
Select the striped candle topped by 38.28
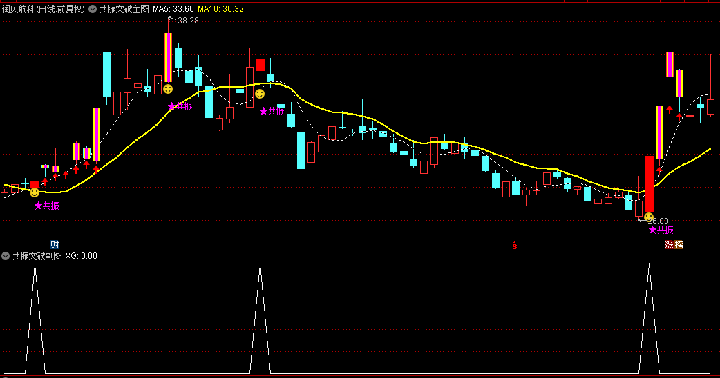168,57
